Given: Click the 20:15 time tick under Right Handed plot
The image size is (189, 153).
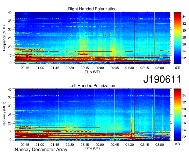Looking at the screenshot, I should [25, 68].
